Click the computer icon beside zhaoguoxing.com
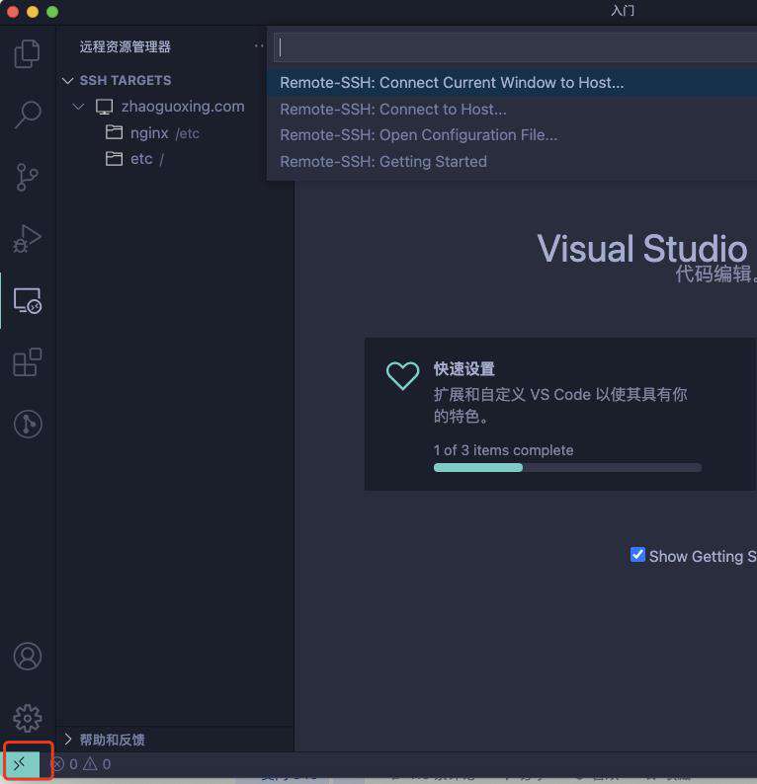This screenshot has width=757, height=784. pyautogui.click(x=105, y=107)
